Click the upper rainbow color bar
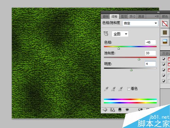This screenshot has height=128, width=170. [x=130, y=99]
